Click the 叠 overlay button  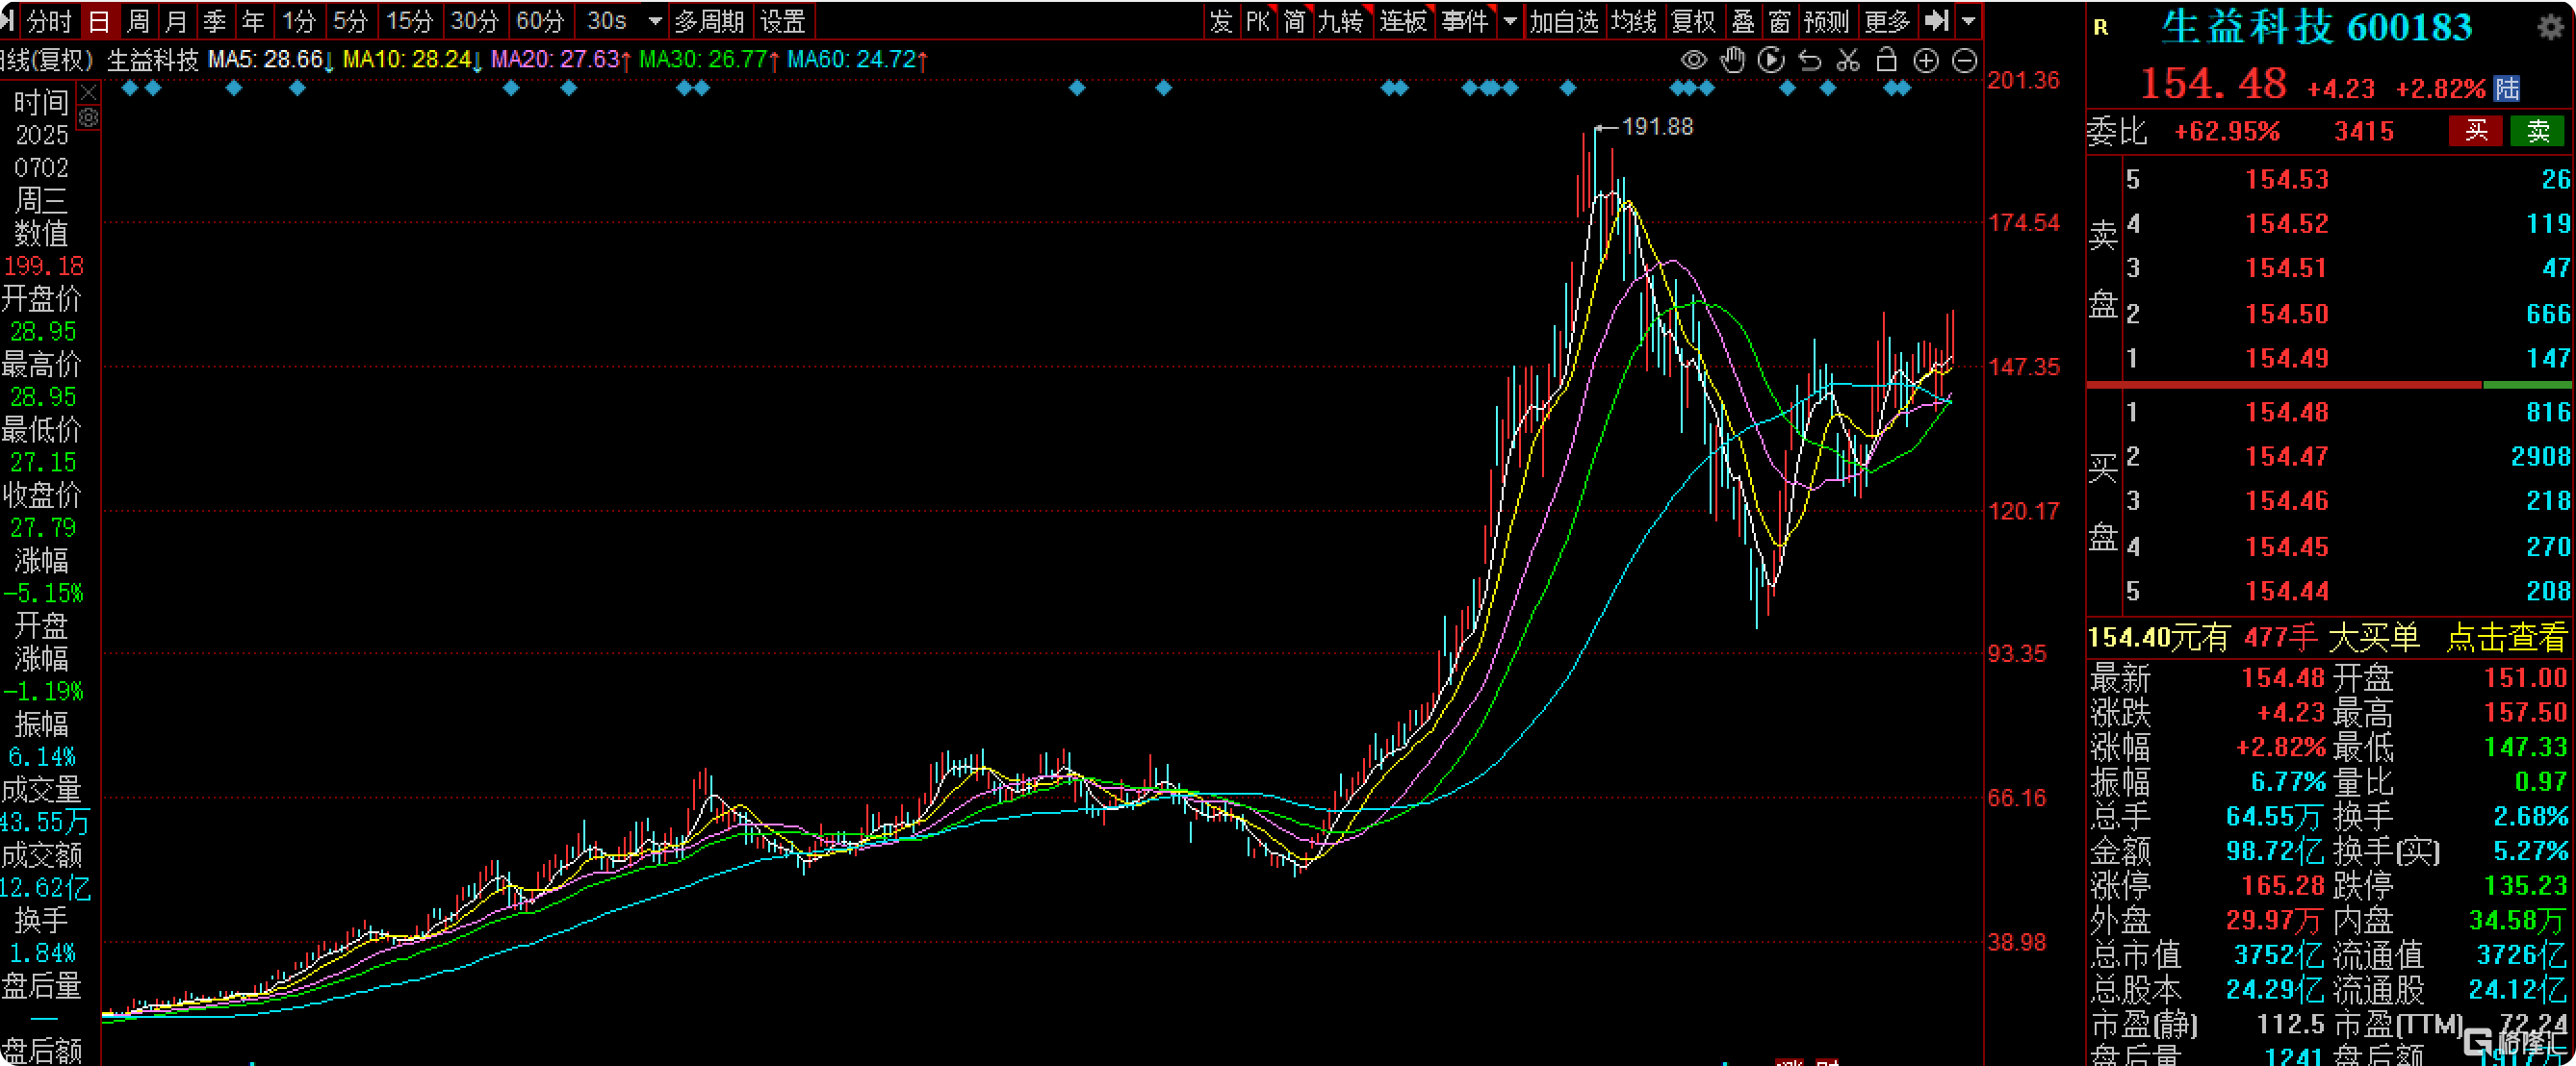pyautogui.click(x=1743, y=21)
